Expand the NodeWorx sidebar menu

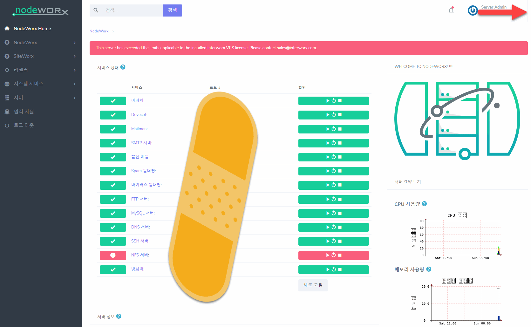[41, 43]
